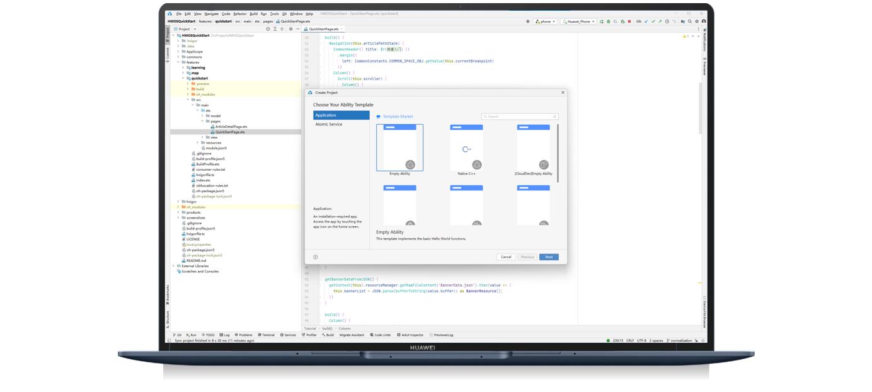
Task: Open the Terminal tool window
Action: click(x=266, y=335)
